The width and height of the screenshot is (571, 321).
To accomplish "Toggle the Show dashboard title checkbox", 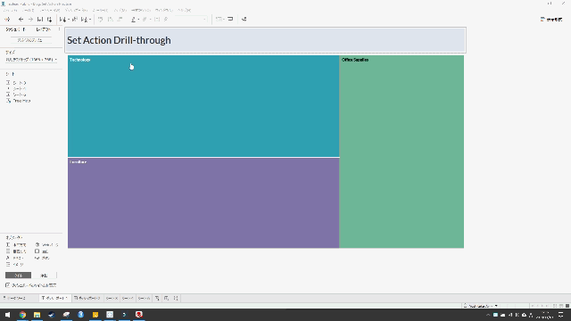I will [x=8, y=285].
